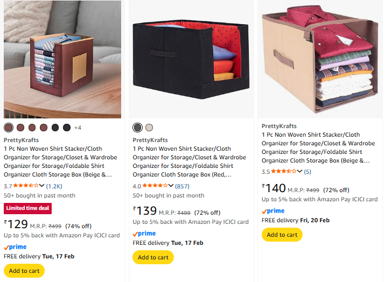Click the Limited time deal badge
385x282 pixels.
coord(28,208)
